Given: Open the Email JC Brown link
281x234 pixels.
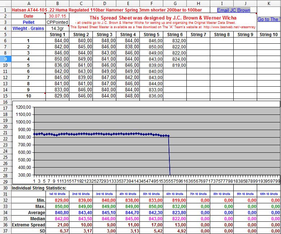Looking at the screenshot, I should pyautogui.click(x=234, y=10).
